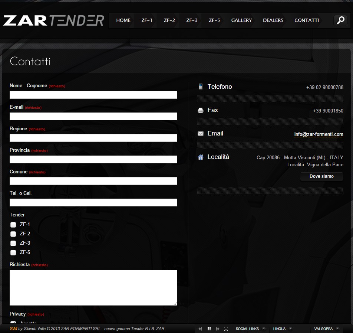
Task: Open the search magnifier icon
Action: pos(341,20)
